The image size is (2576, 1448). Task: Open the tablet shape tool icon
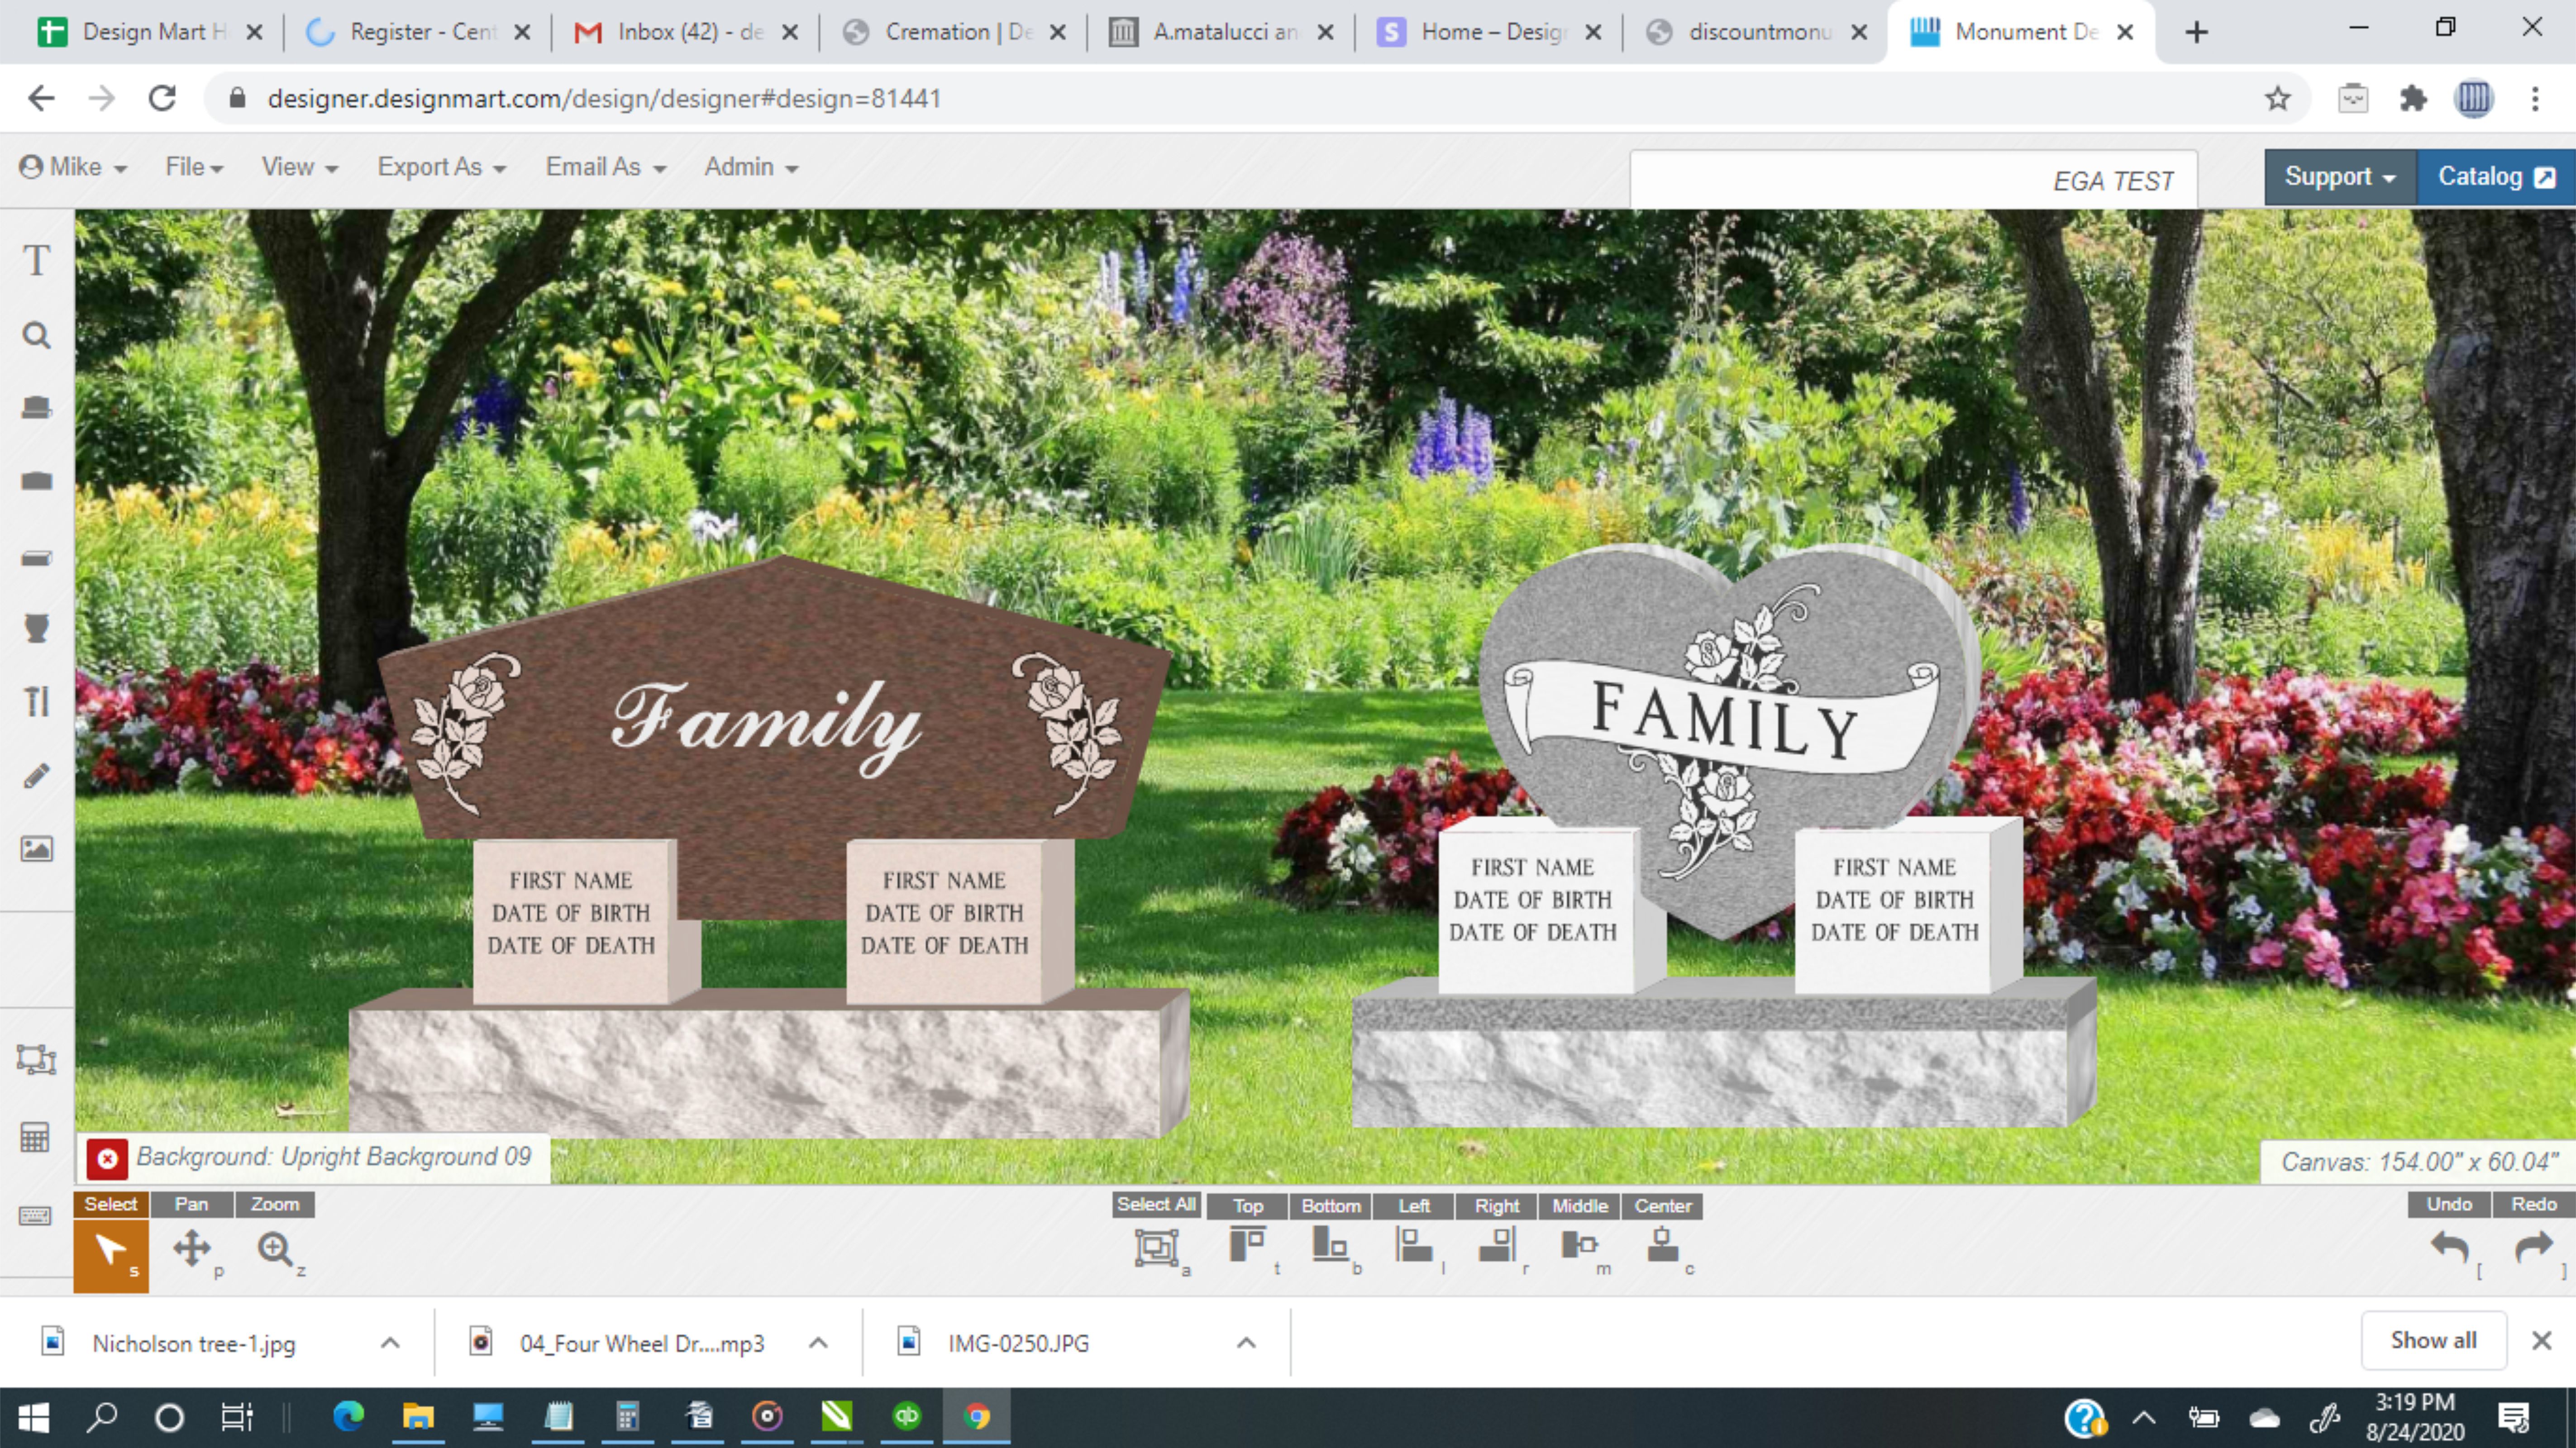[x=37, y=481]
